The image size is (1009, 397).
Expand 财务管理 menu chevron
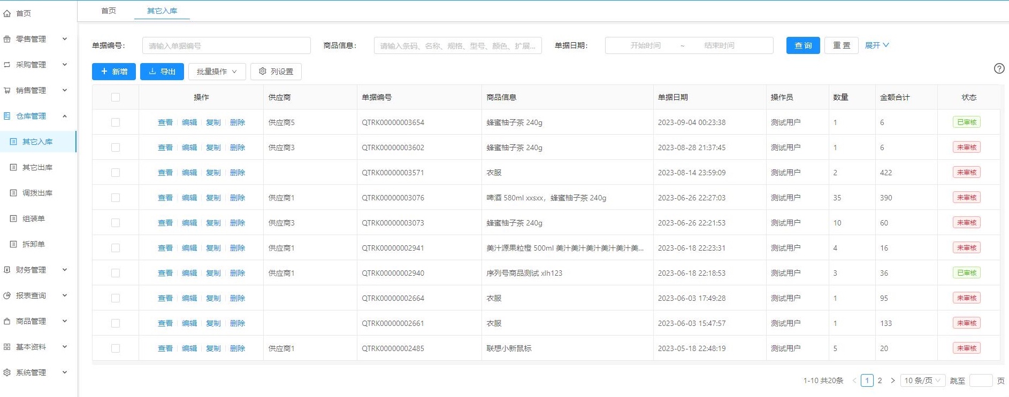(x=65, y=269)
